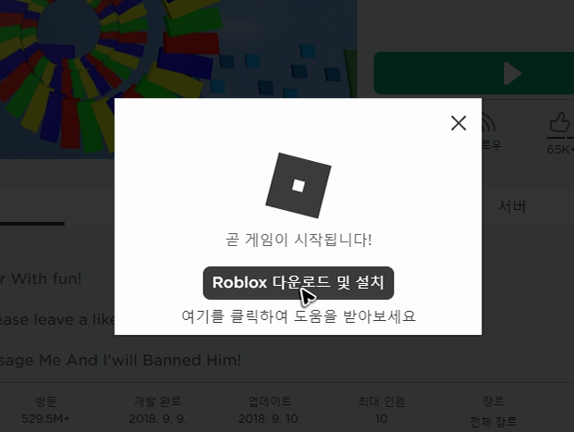
Task: Click the 'Me And I'will Banned Him!' line
Action: click(x=120, y=360)
